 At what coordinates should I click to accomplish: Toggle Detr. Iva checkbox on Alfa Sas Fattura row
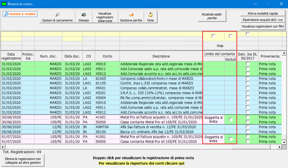[248, 127]
